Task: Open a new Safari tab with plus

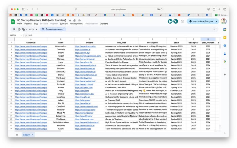Action: pos(219,9)
